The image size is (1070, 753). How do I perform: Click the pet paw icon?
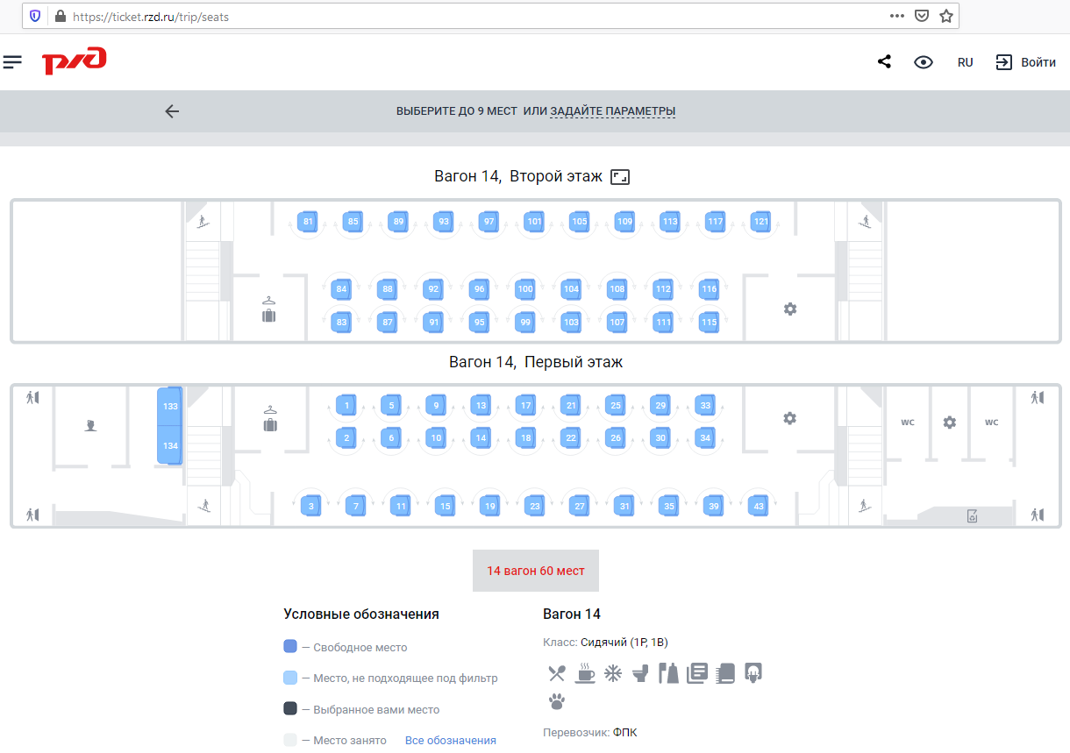pyautogui.click(x=557, y=701)
